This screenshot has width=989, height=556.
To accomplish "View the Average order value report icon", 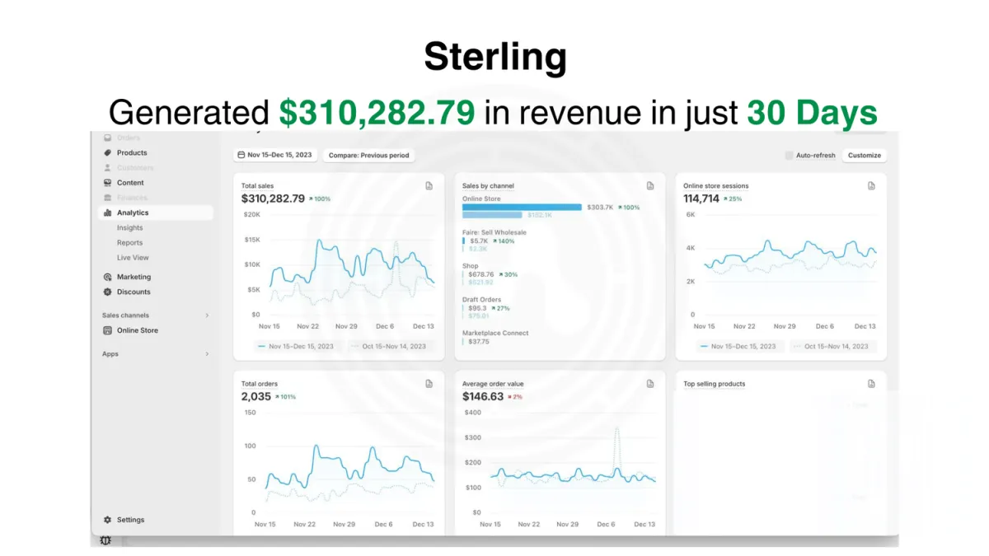I will (650, 384).
